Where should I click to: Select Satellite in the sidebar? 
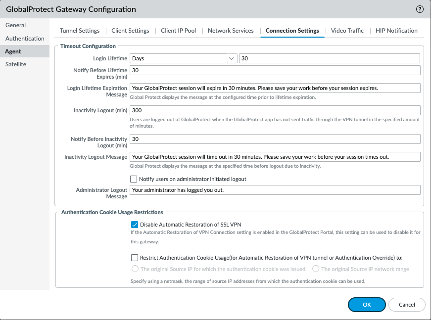(x=16, y=64)
